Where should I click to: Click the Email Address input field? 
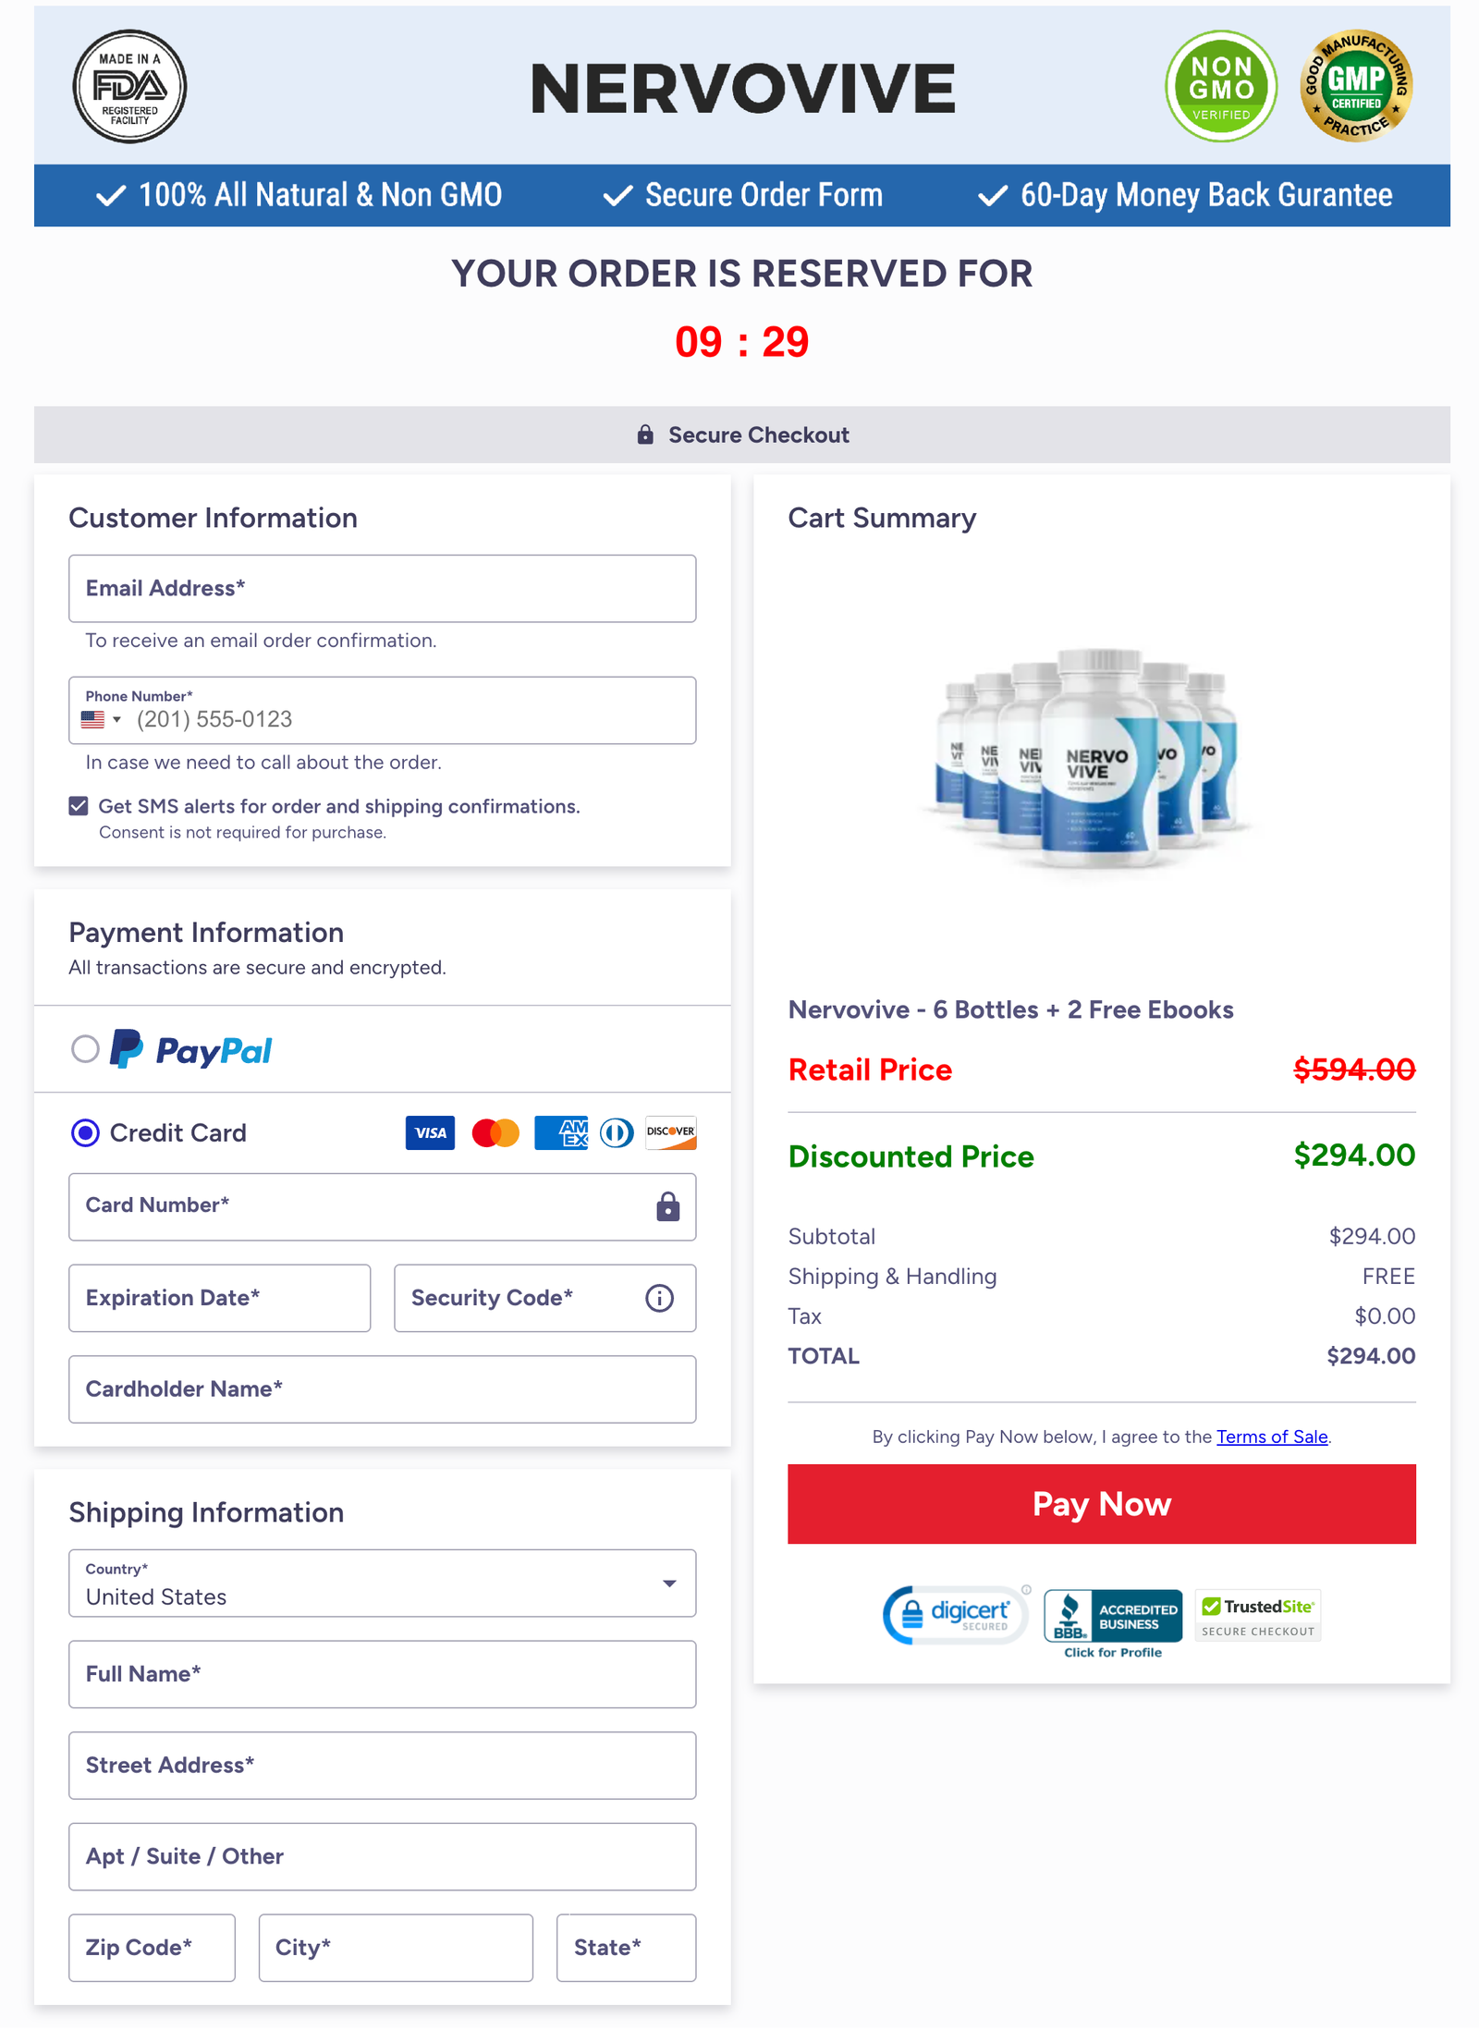[x=382, y=589]
